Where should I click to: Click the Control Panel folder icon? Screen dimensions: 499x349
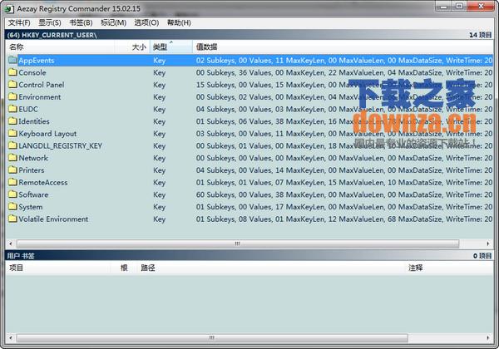[12, 85]
